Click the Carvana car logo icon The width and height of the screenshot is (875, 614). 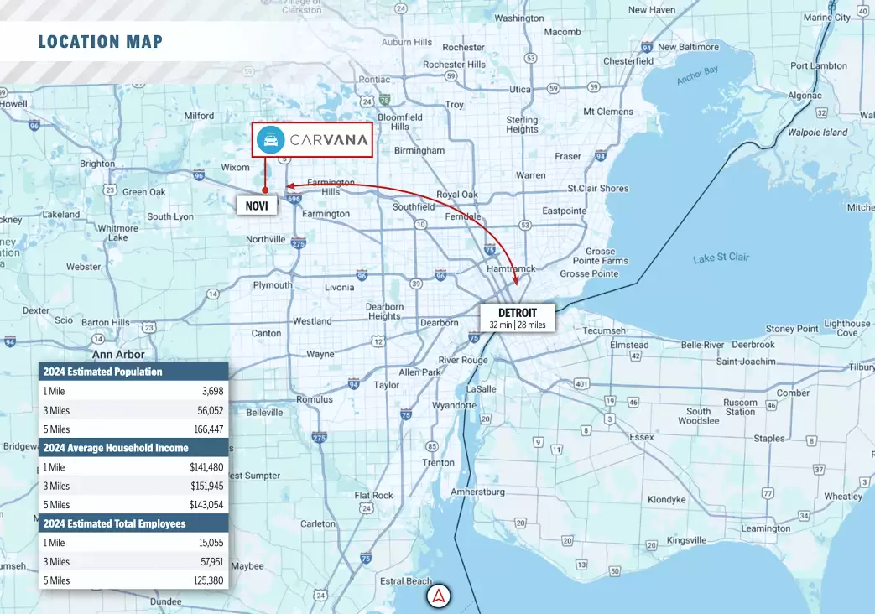(x=271, y=139)
